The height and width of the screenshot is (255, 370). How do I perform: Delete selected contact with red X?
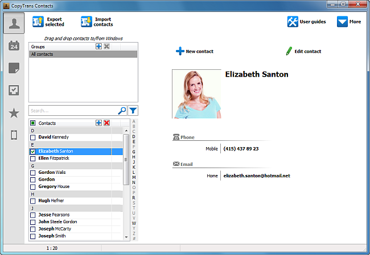pyautogui.click(x=106, y=123)
